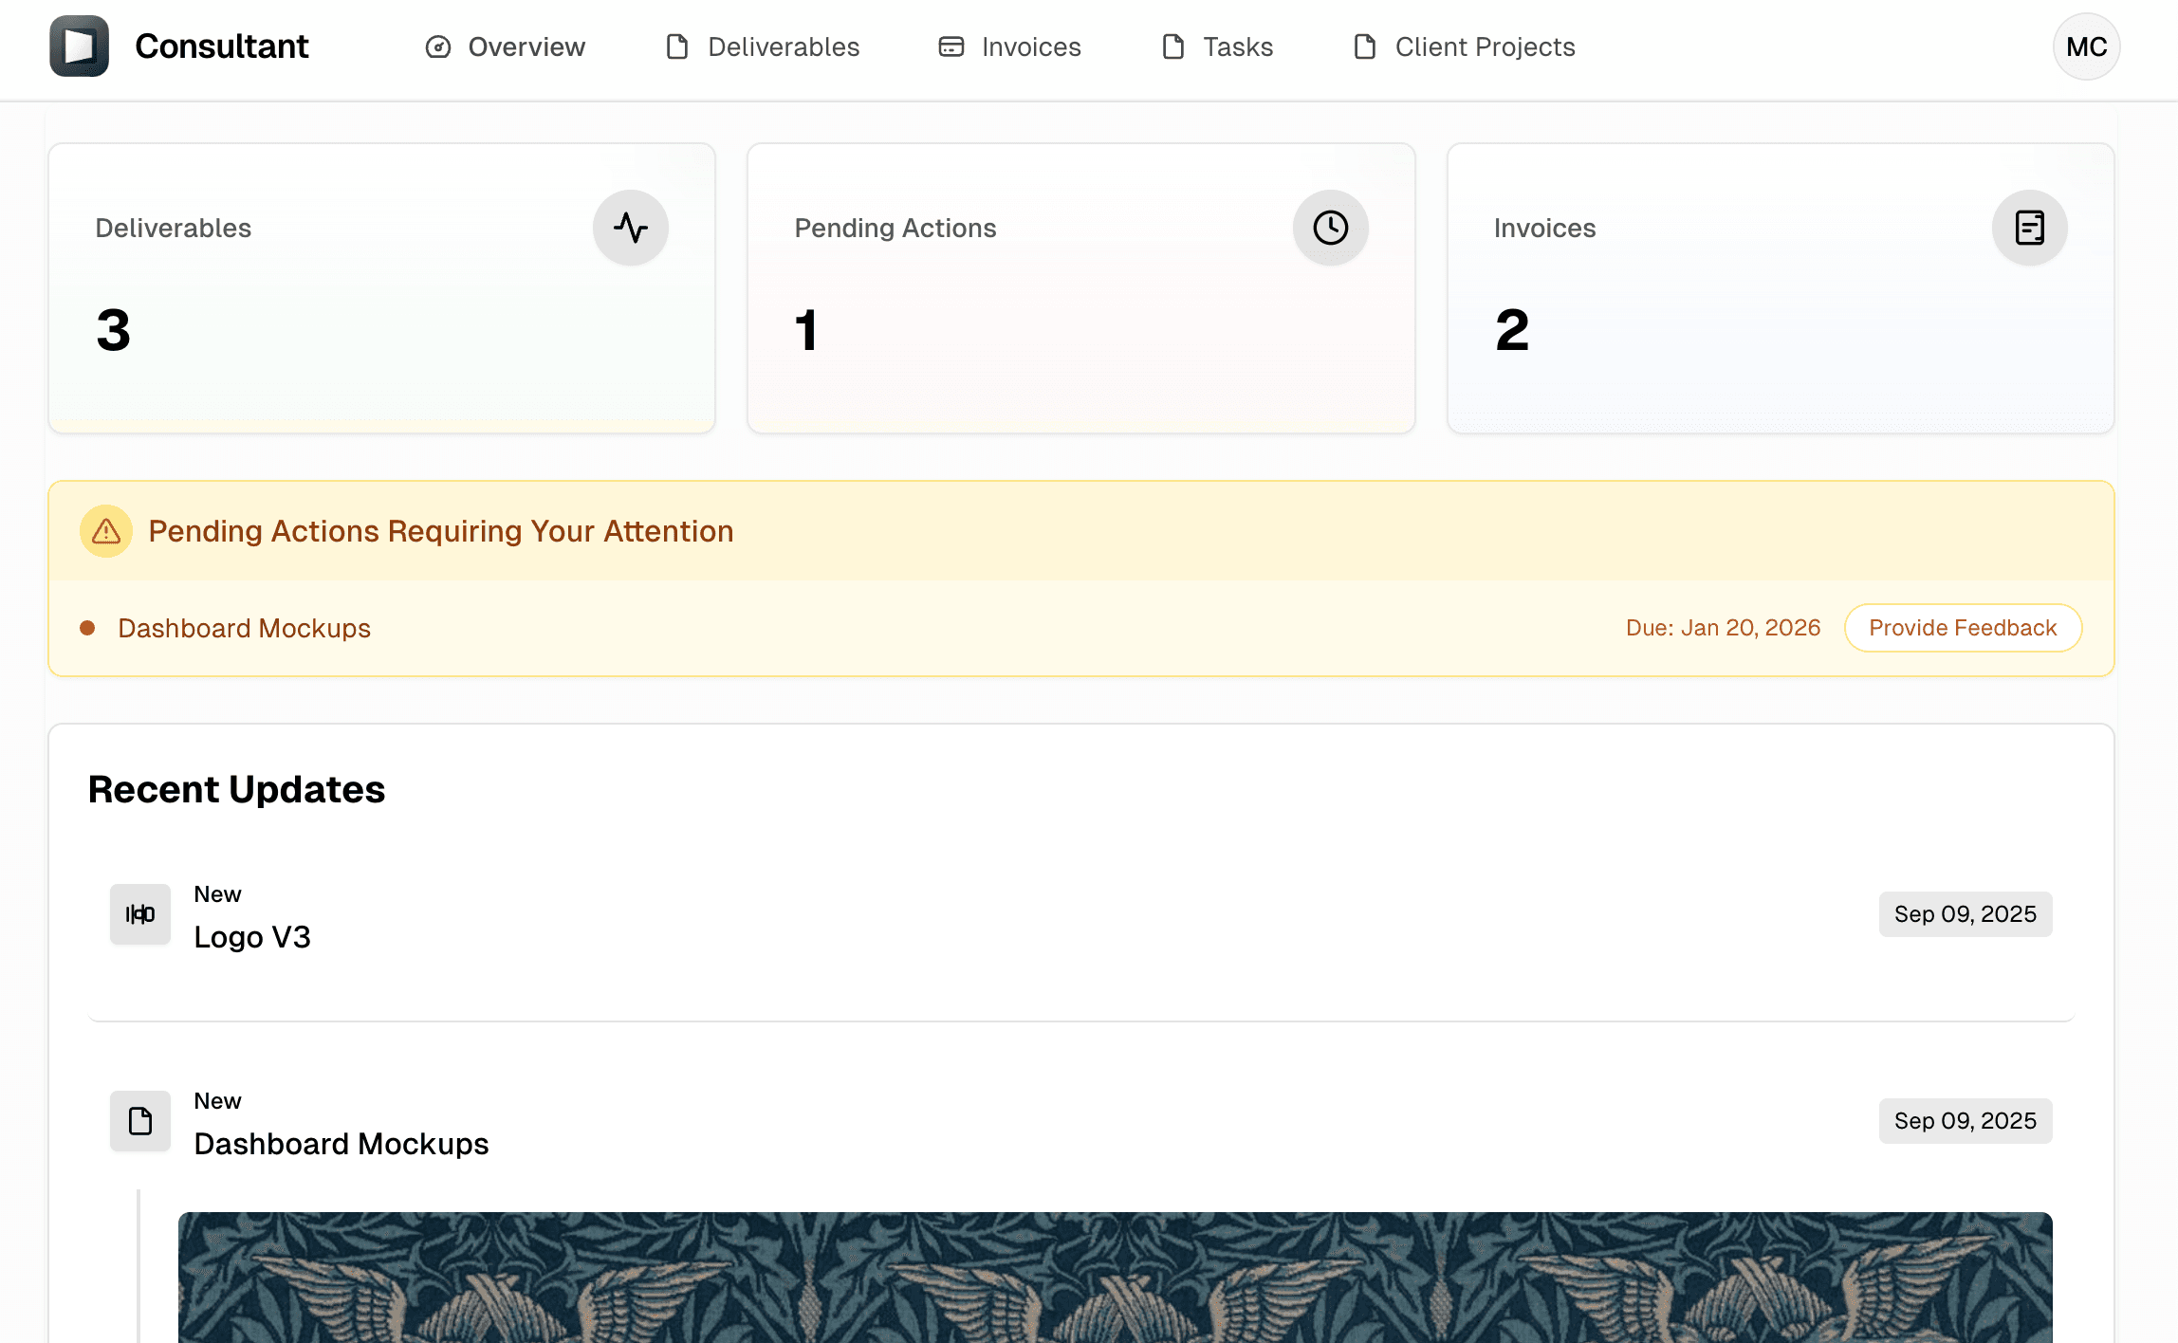
Task: Switch to the Tasks tab
Action: 1238,46
